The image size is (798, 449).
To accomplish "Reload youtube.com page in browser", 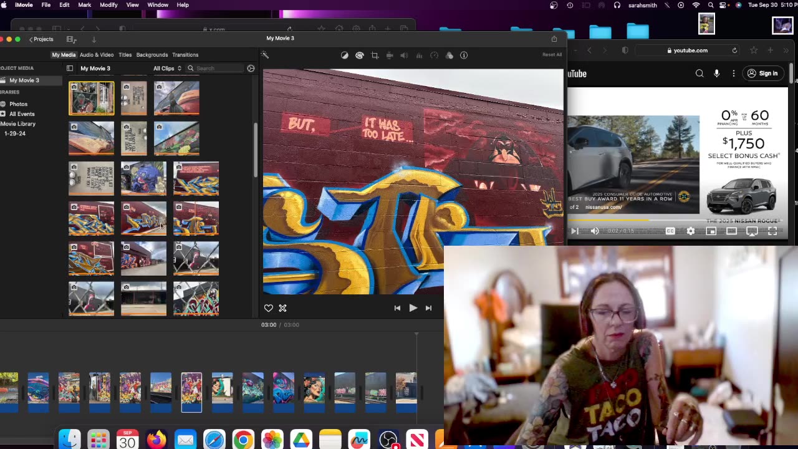I will coord(734,51).
